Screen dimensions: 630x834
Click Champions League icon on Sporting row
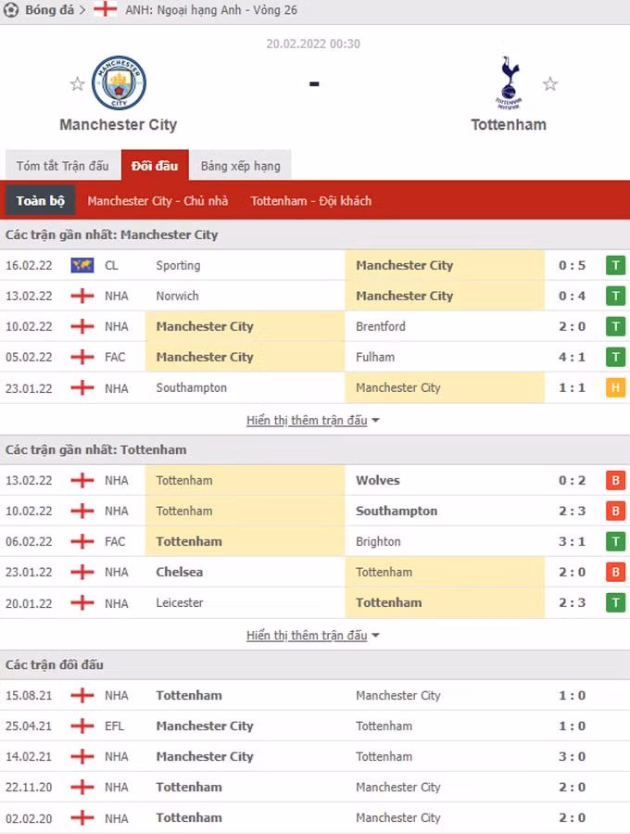(82, 265)
